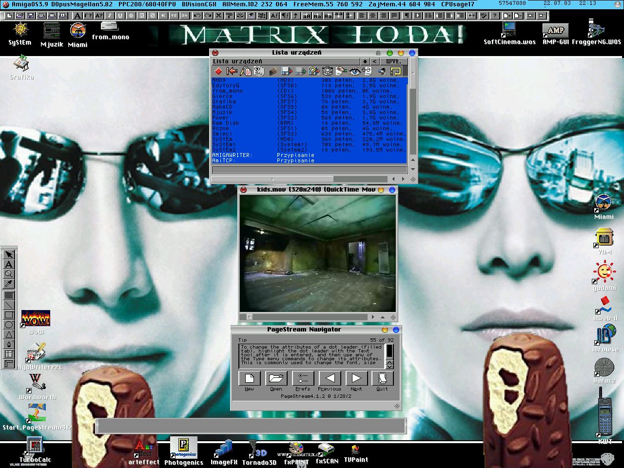
Task: Select the AmiTCP: assignment row
Action: 309,160
